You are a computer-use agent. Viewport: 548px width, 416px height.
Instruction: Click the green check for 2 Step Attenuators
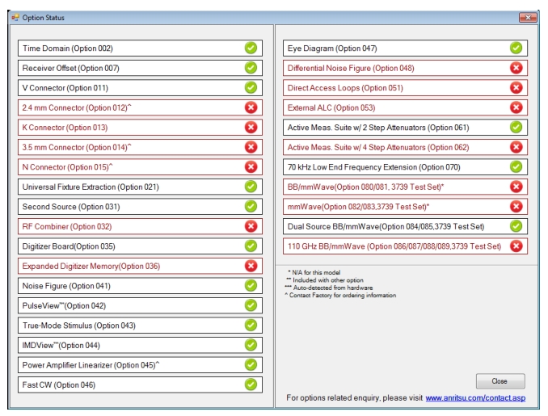(x=516, y=127)
